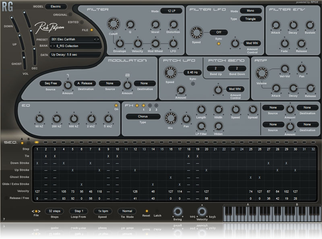Click the Model Electric button
322x239 pixels.
56,6
